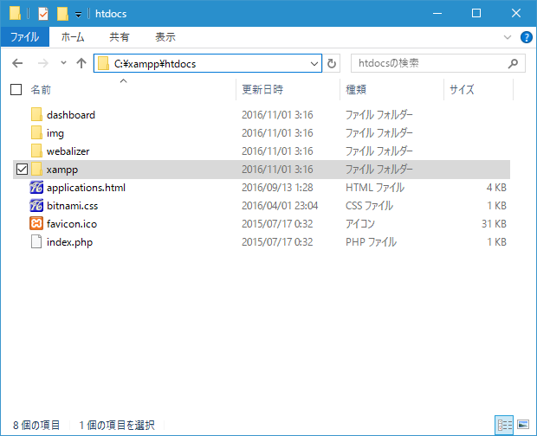Click the address bar path C:¥xampp¥htdocs
Image resolution: width=537 pixels, height=436 pixels.
(x=155, y=64)
